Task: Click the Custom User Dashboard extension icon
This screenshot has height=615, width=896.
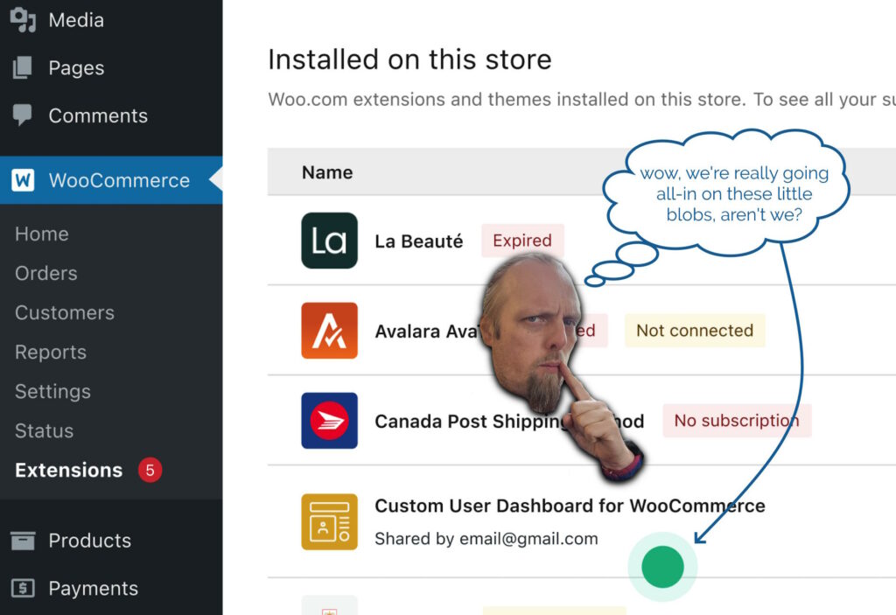Action: (x=329, y=521)
